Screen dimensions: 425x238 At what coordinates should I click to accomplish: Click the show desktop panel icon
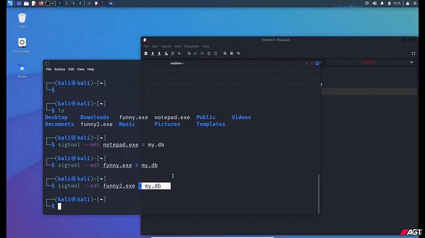pyautogui.click(x=19, y=3)
